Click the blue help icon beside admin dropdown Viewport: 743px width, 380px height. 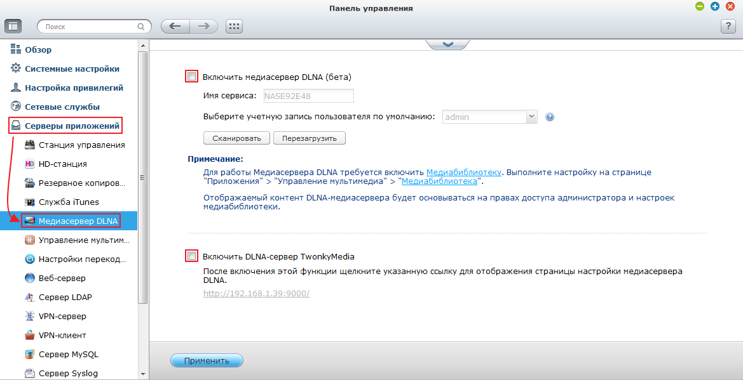(550, 117)
